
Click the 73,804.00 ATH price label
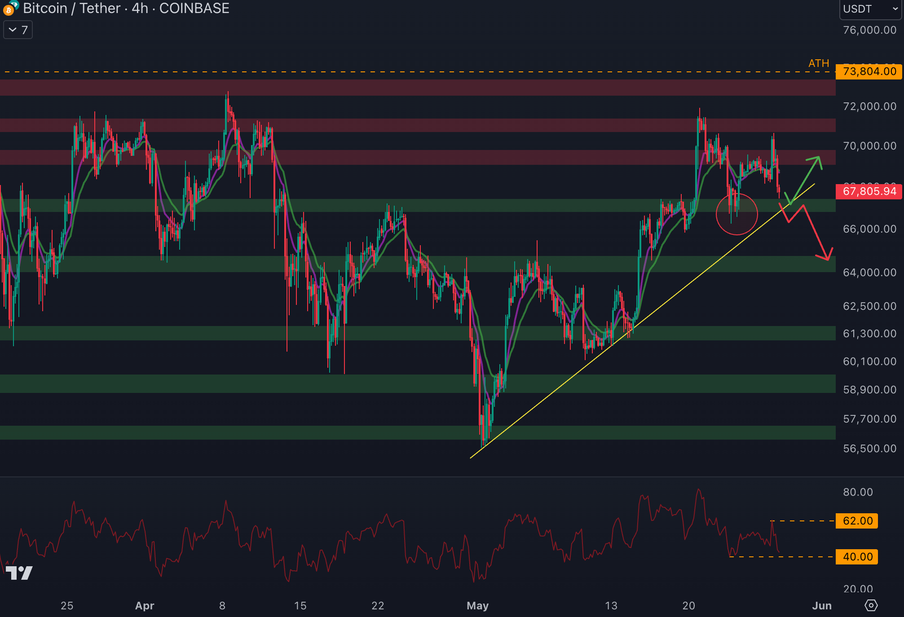[869, 71]
